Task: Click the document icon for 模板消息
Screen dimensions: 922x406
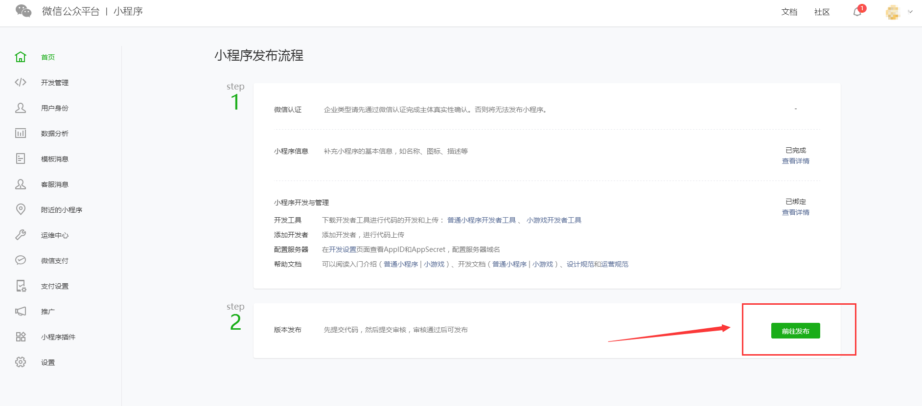Action: point(21,158)
